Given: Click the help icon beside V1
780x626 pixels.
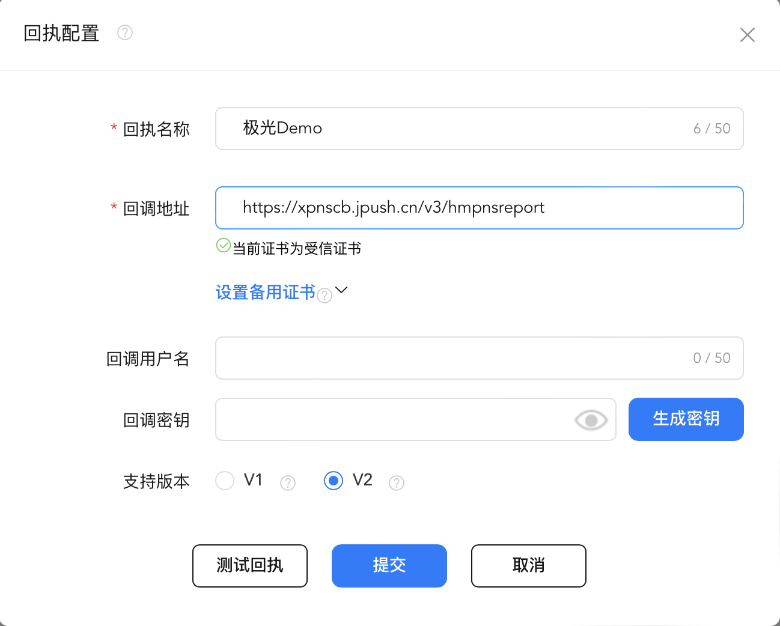Looking at the screenshot, I should pyautogui.click(x=288, y=483).
